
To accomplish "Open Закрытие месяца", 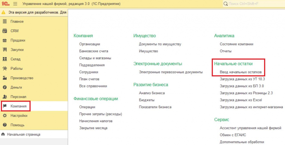I will (x=93, y=128).
